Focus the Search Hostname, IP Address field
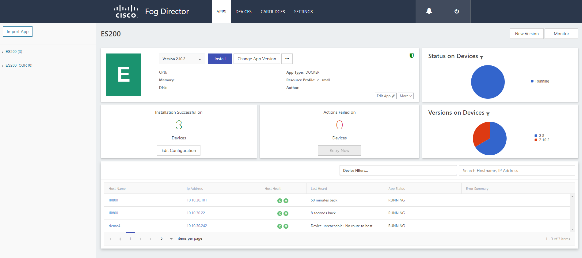Viewport: 582px width, 258px height. [x=517, y=170]
